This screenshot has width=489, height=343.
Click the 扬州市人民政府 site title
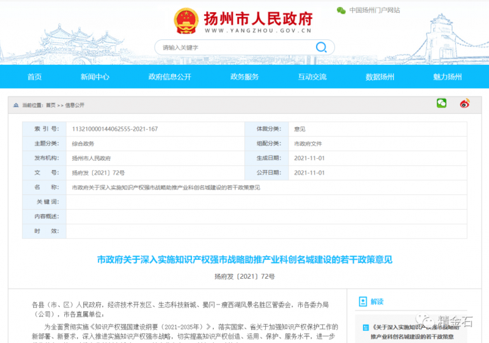click(x=258, y=18)
